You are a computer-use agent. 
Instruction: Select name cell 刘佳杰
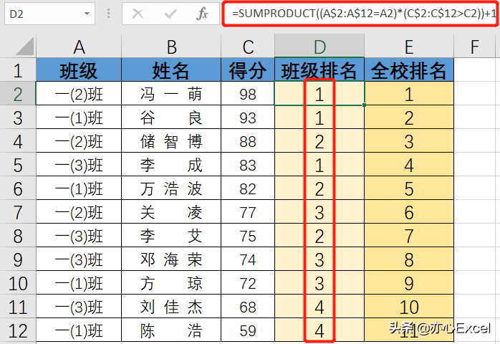pyautogui.click(x=171, y=306)
